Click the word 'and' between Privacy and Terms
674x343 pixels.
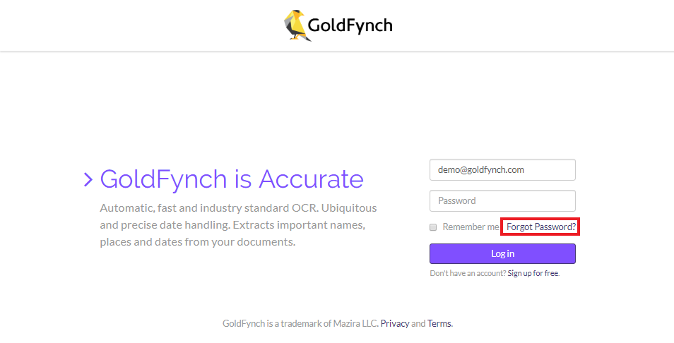click(x=418, y=324)
